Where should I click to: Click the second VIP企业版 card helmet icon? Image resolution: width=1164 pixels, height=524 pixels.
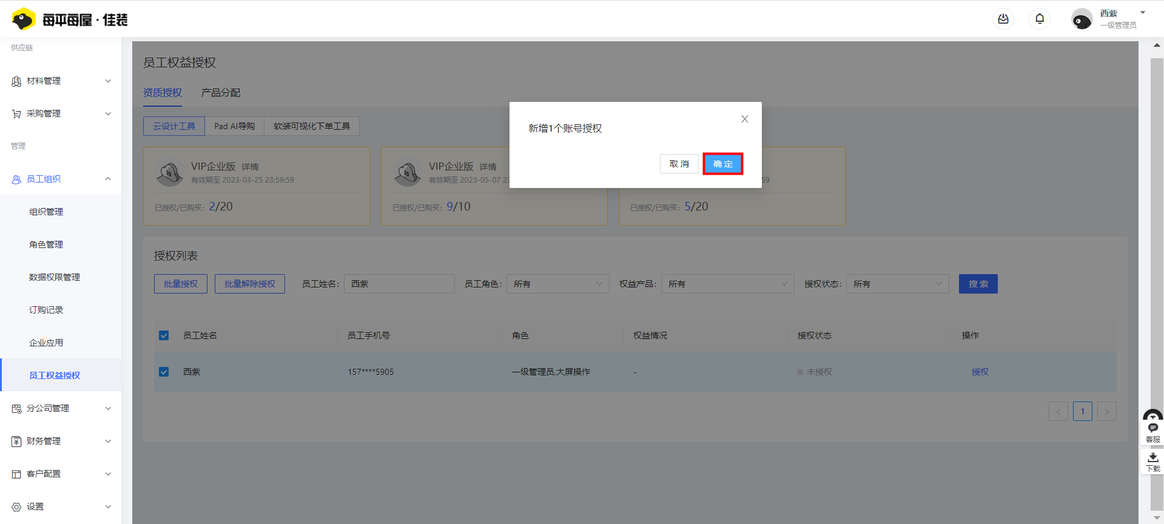point(408,173)
